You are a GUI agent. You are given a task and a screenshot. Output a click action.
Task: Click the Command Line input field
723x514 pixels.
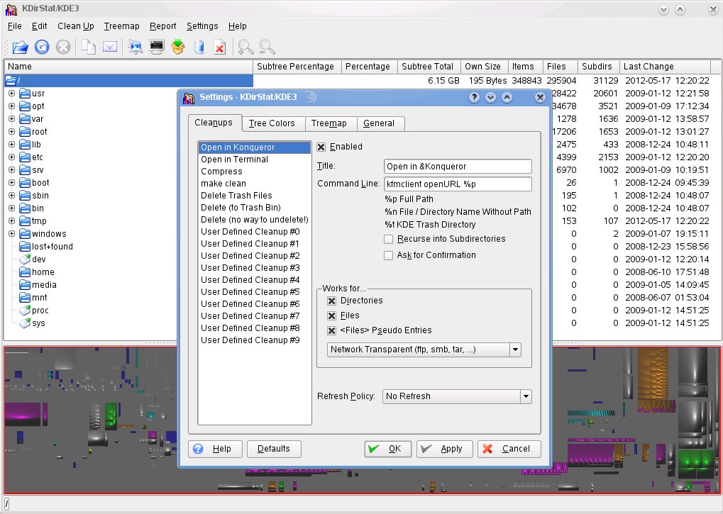click(457, 184)
